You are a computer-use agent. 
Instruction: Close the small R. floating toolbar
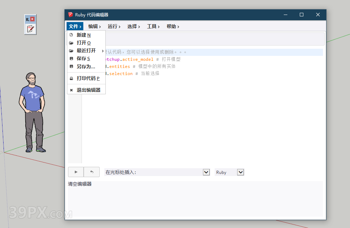(32, 19)
